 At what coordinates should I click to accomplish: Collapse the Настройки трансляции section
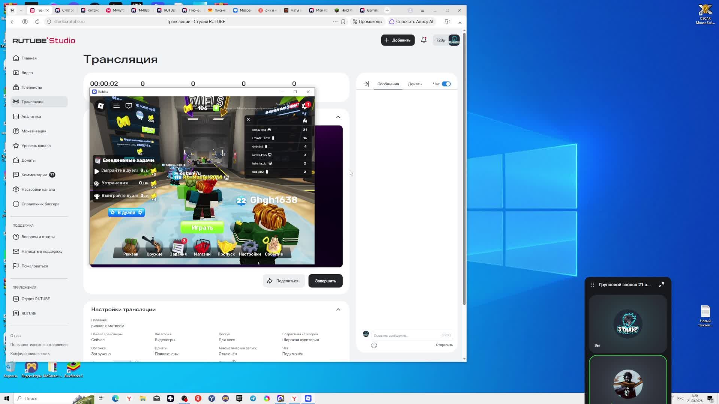(338, 309)
